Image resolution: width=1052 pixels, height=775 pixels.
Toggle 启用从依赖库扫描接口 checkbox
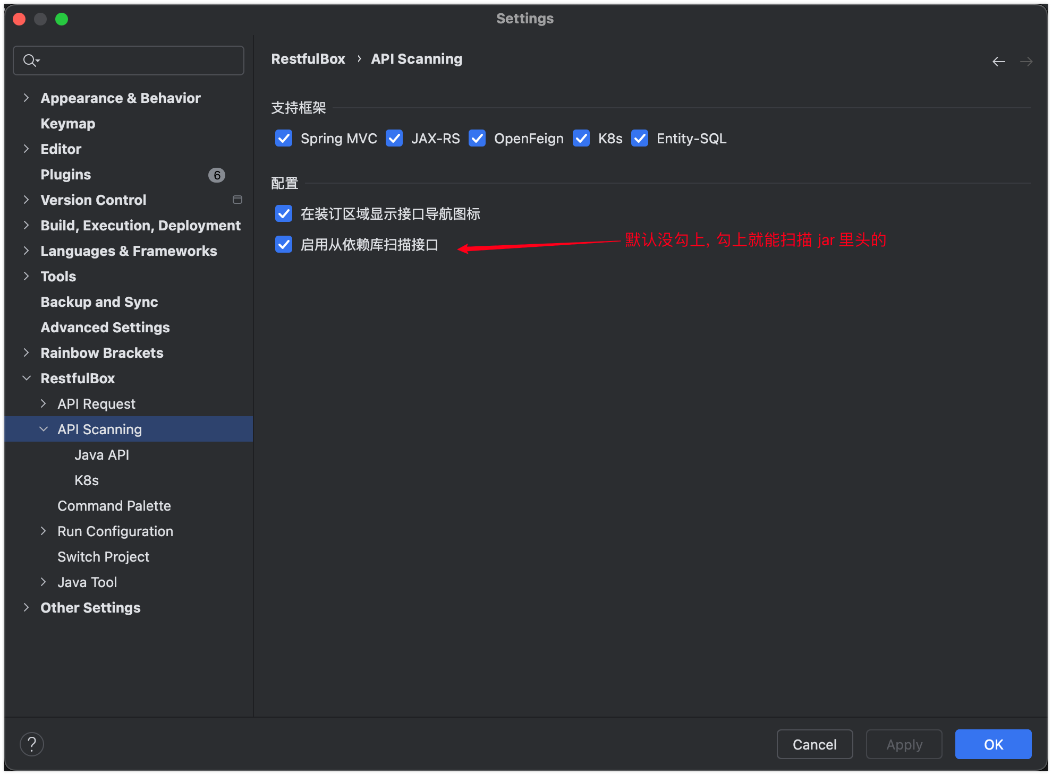point(284,245)
